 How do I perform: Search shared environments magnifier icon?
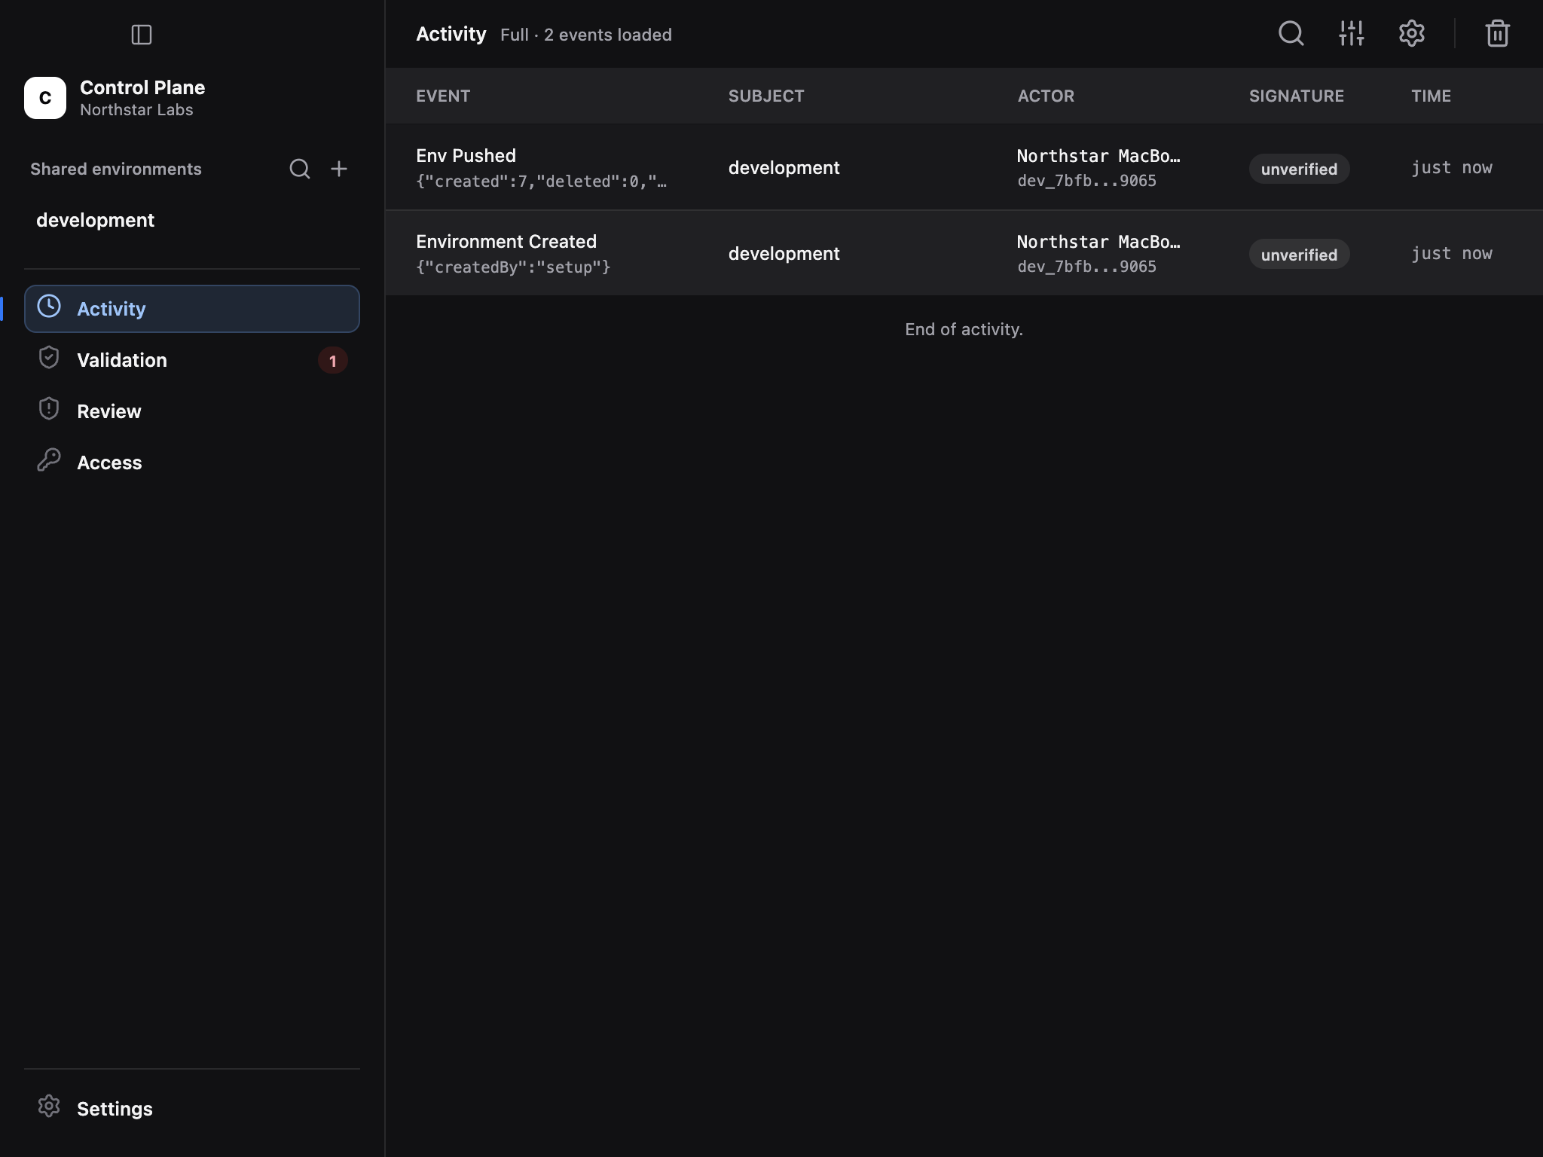click(x=300, y=169)
